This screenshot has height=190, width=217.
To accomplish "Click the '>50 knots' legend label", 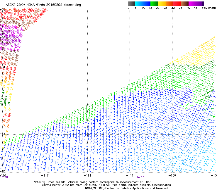I will (208, 8).
